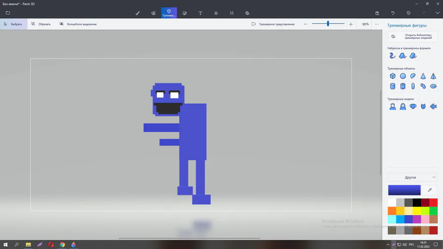The width and height of the screenshot is (443, 249).
Task: Open the 3D library tab
Action: click(247, 13)
